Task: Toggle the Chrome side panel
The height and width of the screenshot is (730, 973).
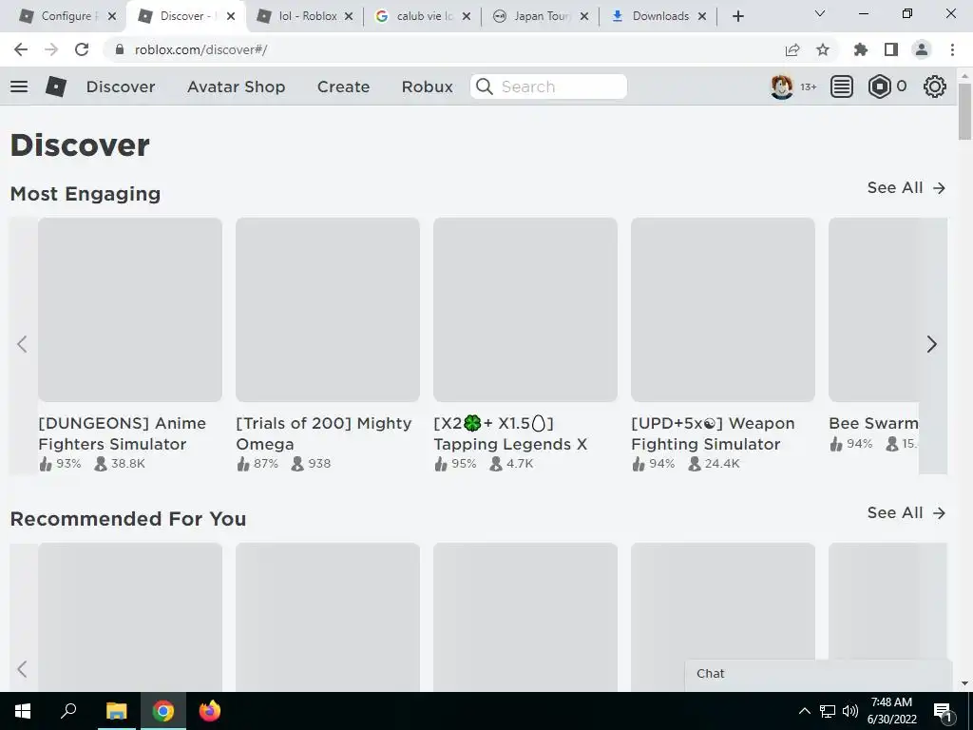Action: (x=891, y=49)
